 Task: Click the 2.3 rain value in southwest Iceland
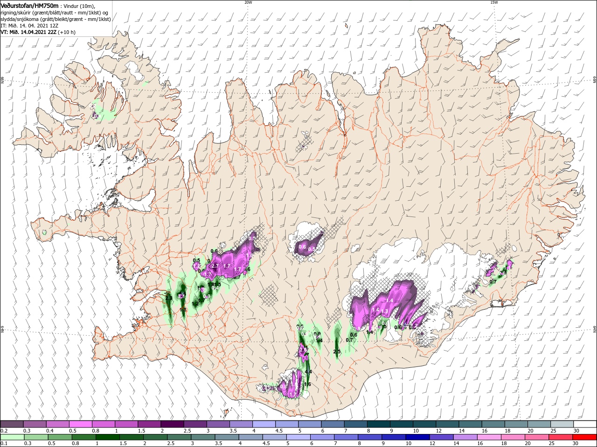click(x=169, y=298)
